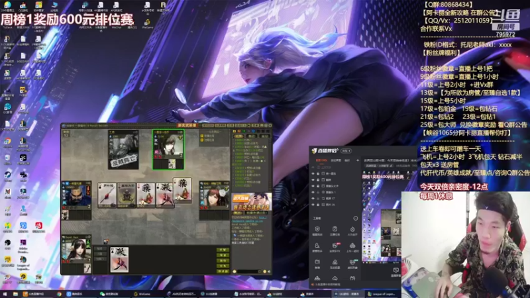Open WeGame desktop shortcut icon
Image resolution: width=530 pixels, height=298 pixels.
(x=147, y=23)
